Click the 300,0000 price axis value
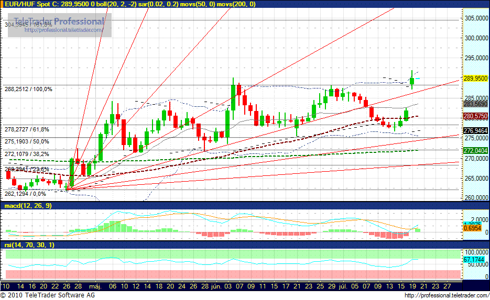Viewport: 490px width, 300px height. tap(476, 38)
